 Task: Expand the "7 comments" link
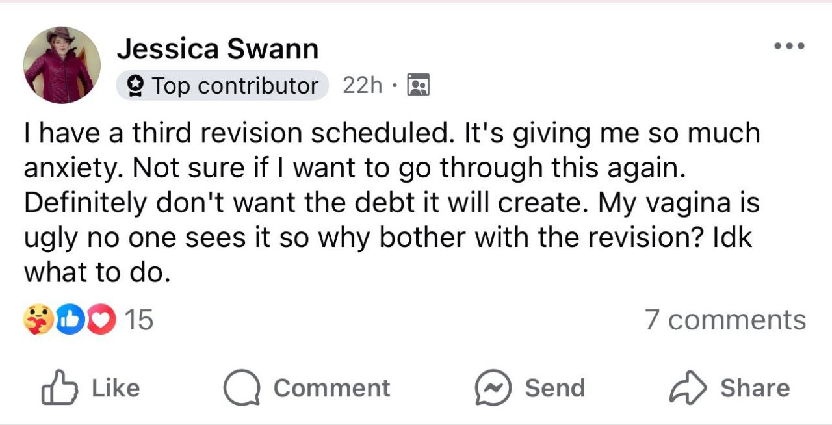coord(725,320)
